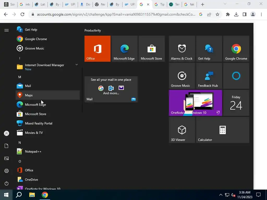The image size is (267, 200).
Task: Open Settings gear in Start sidebar
Action: pyautogui.click(x=7, y=171)
